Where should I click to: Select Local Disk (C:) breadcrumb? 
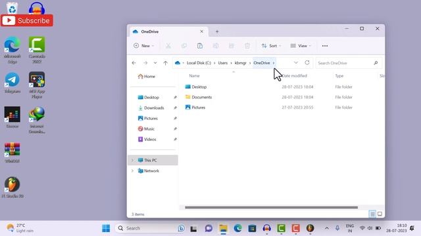pyautogui.click(x=199, y=63)
